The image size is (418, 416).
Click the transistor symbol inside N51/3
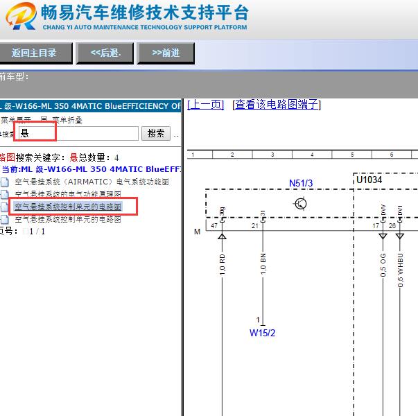pyautogui.click(x=300, y=204)
